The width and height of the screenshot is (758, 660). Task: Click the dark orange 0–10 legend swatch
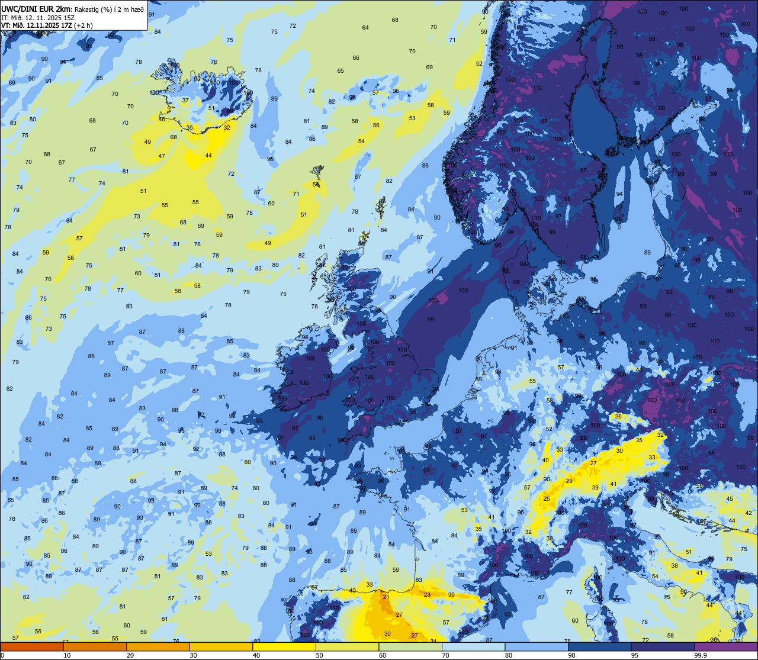click(x=32, y=646)
